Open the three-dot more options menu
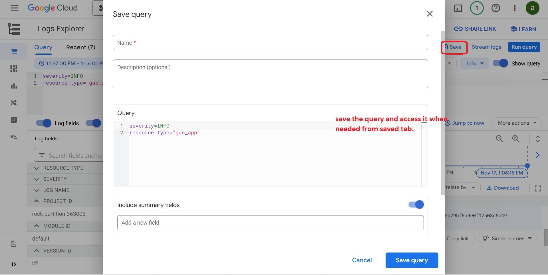The width and height of the screenshot is (548, 275). tap(515, 8)
